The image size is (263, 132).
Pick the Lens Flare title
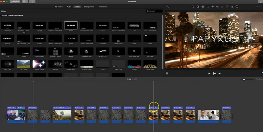pos(8,64)
